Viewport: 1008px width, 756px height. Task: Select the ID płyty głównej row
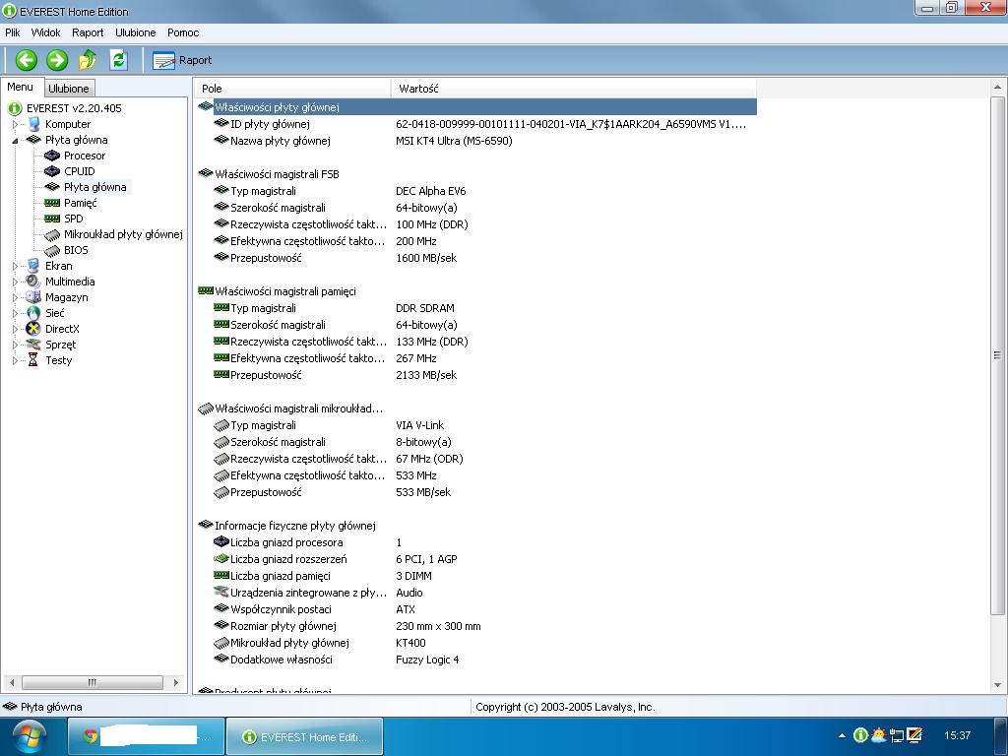pos(475,124)
